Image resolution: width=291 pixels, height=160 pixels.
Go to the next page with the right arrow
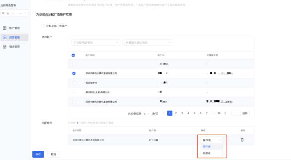pyautogui.click(x=225, y=113)
